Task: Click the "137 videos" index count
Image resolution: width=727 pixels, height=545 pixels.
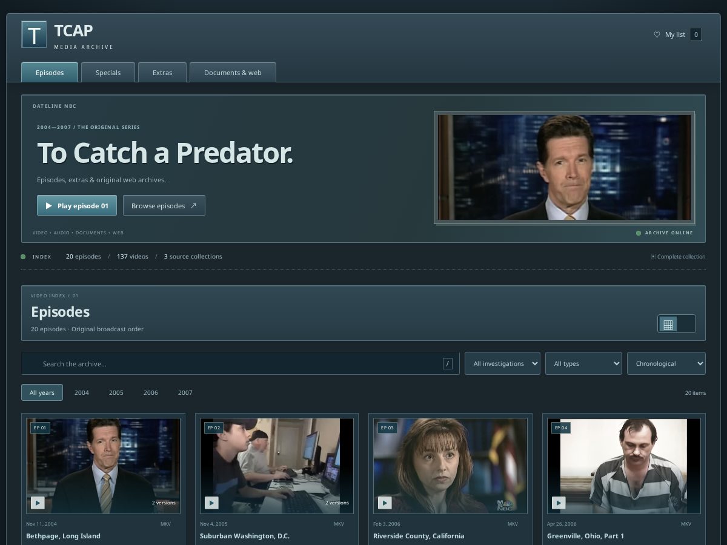Action: 133,257
